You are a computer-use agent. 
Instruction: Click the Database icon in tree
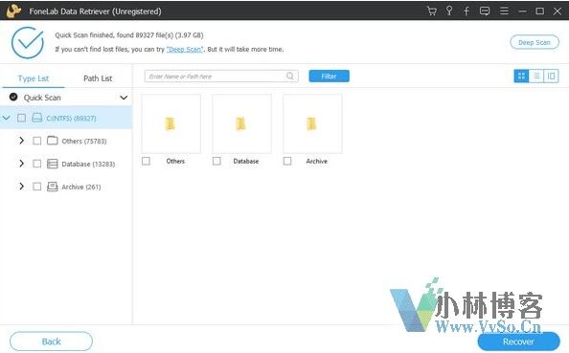[53, 164]
